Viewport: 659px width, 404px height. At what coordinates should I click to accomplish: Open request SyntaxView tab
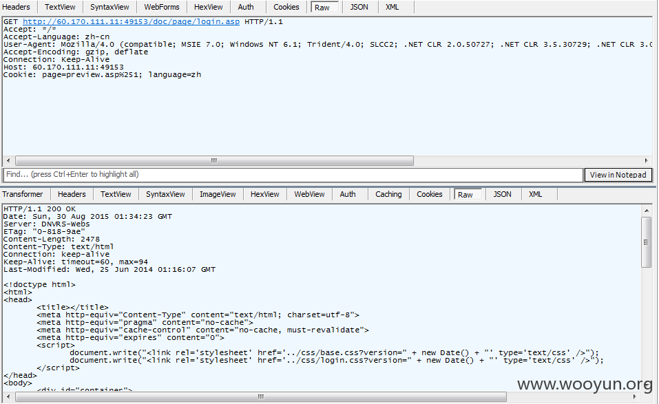109,7
